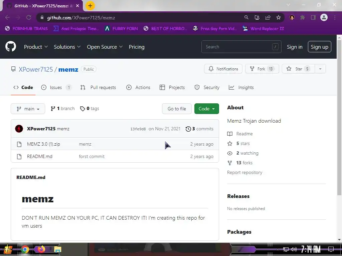Click the share page icon in address bar
The image size is (342, 256).
coord(268,17)
